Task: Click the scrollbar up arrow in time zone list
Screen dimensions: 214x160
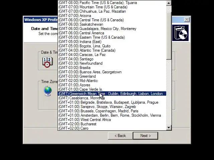Action: point(169,3)
